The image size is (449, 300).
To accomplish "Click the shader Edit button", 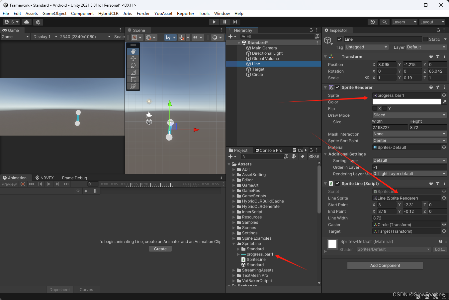I will [440, 249].
